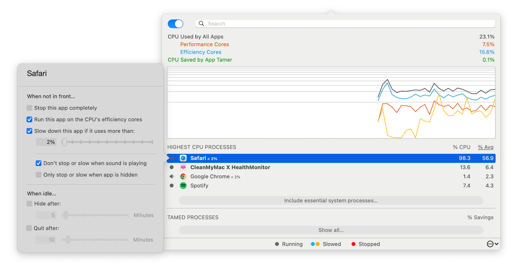
Task: Click the Performance Cores label
Action: pos(204,44)
